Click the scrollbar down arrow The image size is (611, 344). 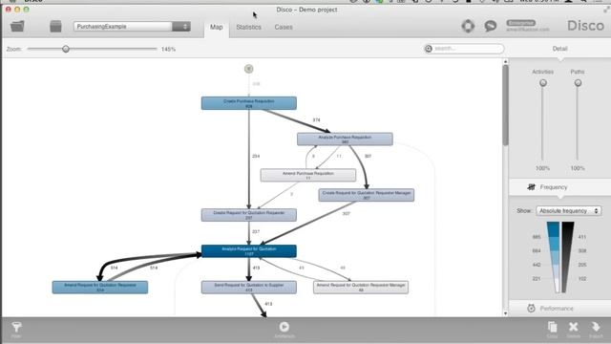point(505,313)
